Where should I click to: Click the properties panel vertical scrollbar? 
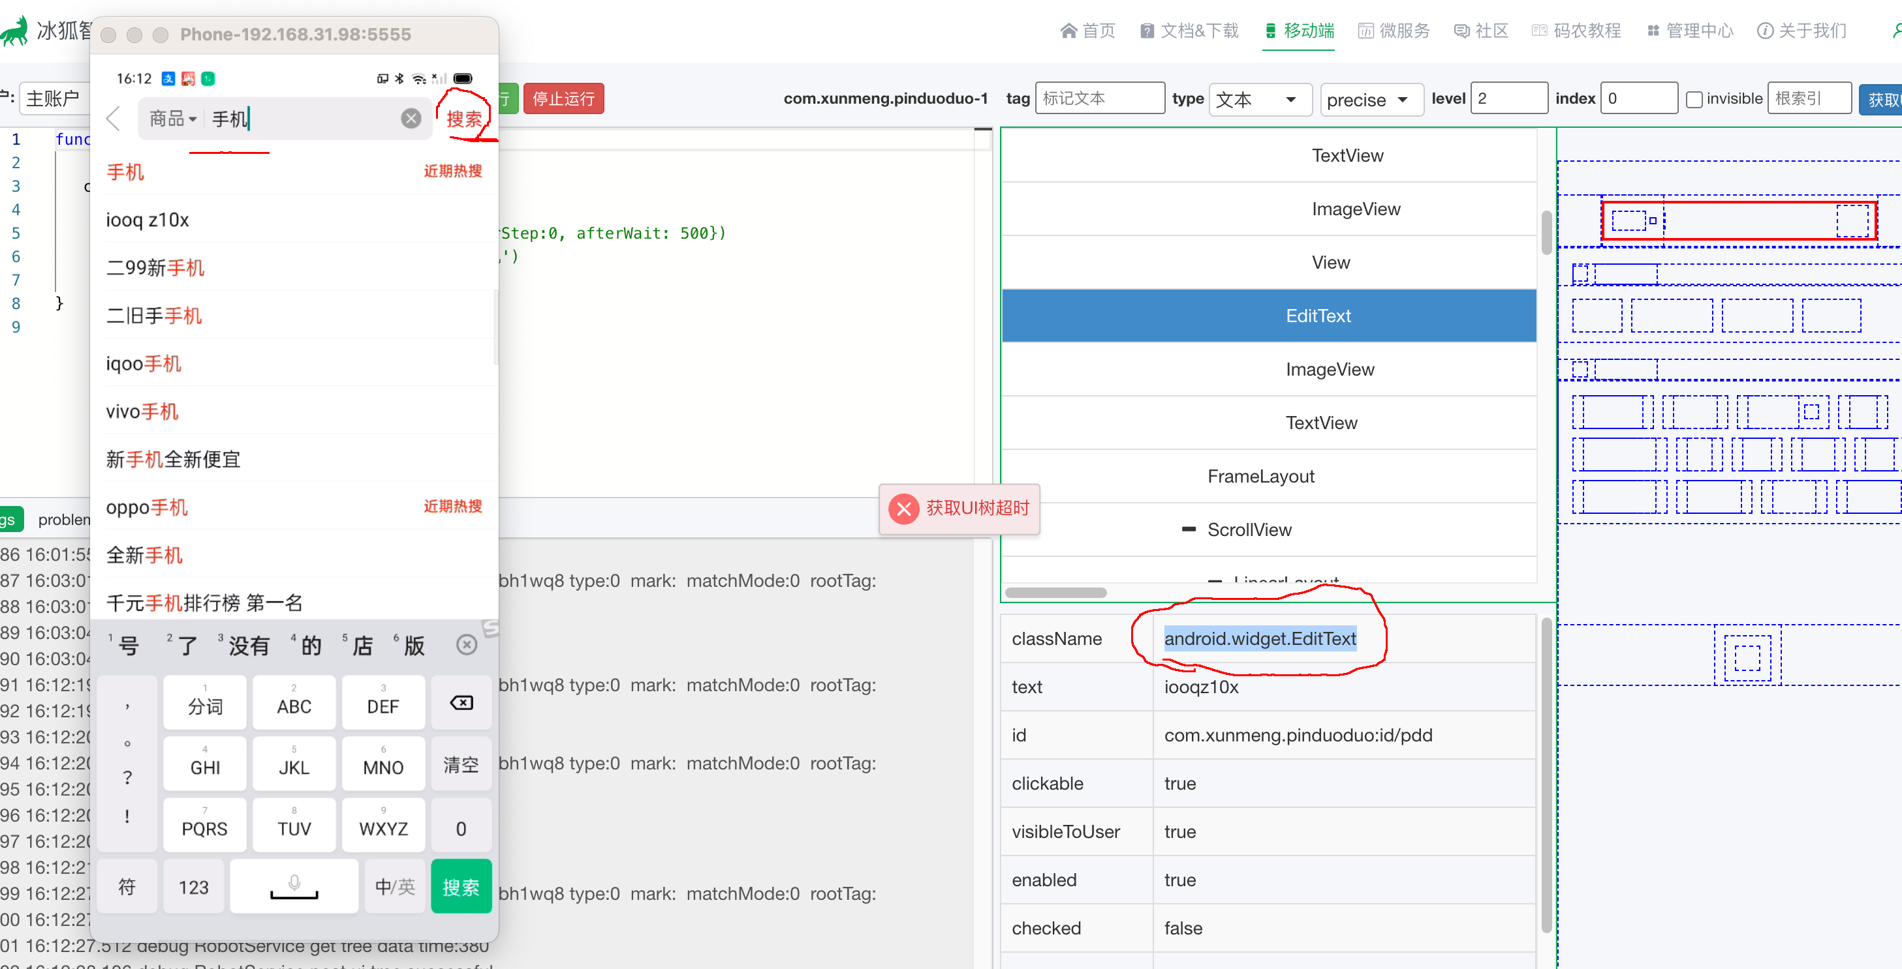point(1546,774)
